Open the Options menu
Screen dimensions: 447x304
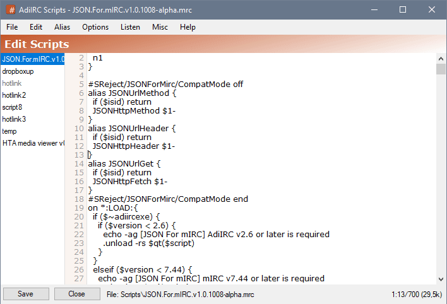coord(95,27)
